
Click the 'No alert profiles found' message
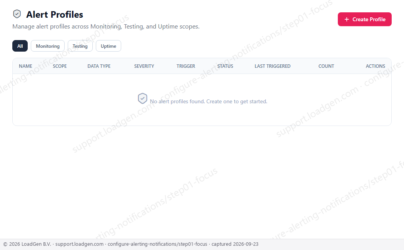point(209,101)
